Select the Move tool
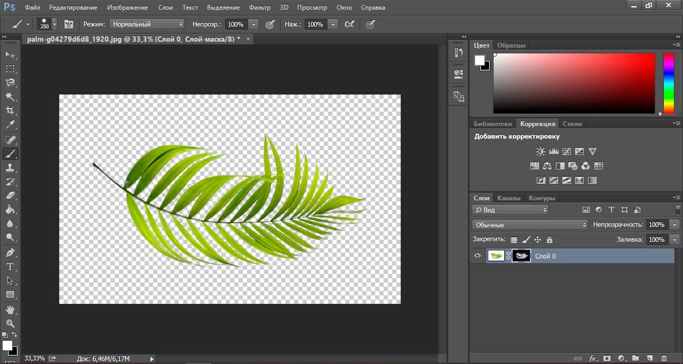The image size is (683, 364). pyautogui.click(x=10, y=54)
